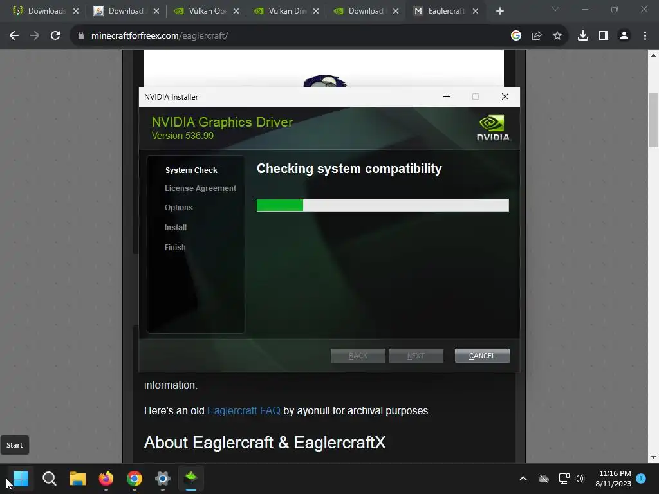
Task: Click the scrollbar up arrow
Action: [x=653, y=55]
